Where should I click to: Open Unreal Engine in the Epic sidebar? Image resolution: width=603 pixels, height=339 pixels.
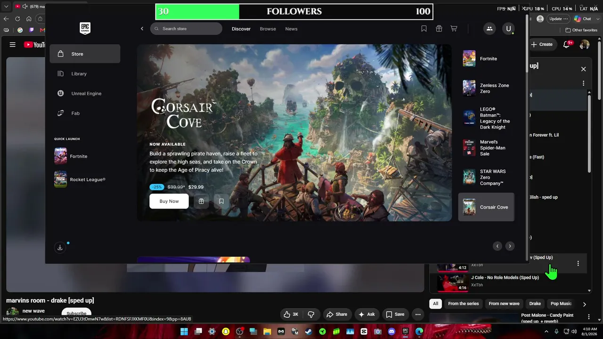[85, 93]
